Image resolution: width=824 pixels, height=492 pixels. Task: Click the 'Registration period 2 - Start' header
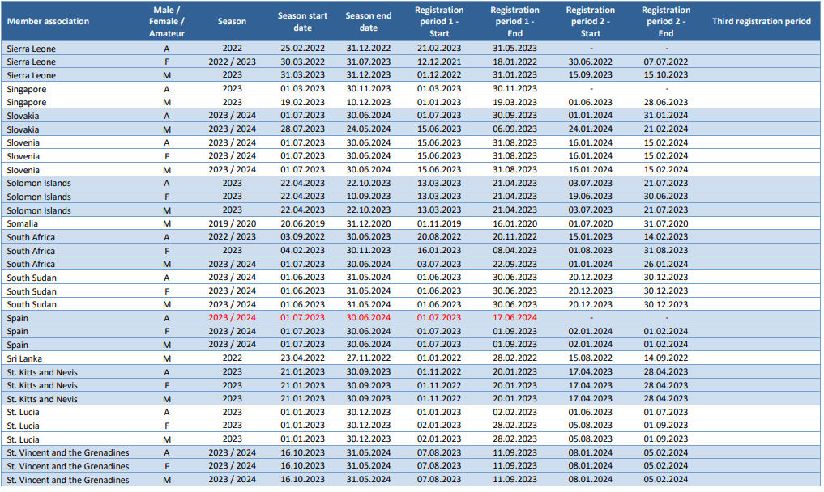click(x=591, y=22)
